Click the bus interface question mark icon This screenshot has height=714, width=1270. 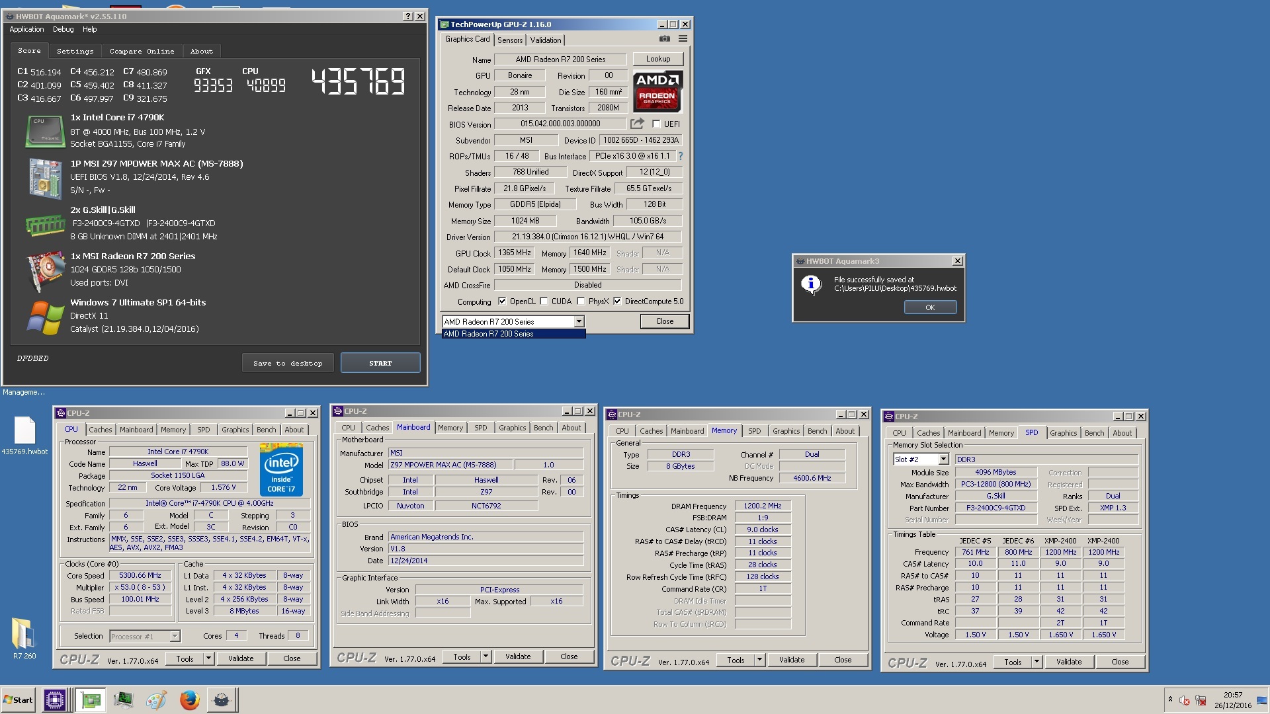point(680,157)
